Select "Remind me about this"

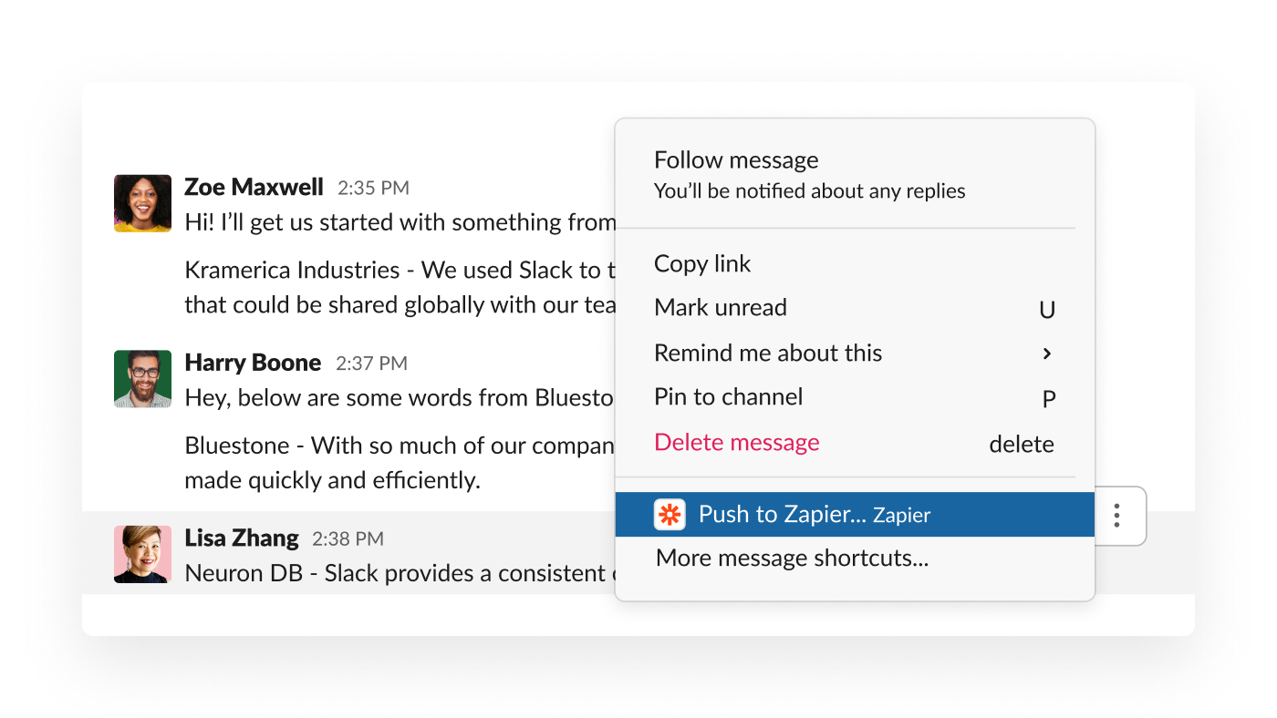768,353
